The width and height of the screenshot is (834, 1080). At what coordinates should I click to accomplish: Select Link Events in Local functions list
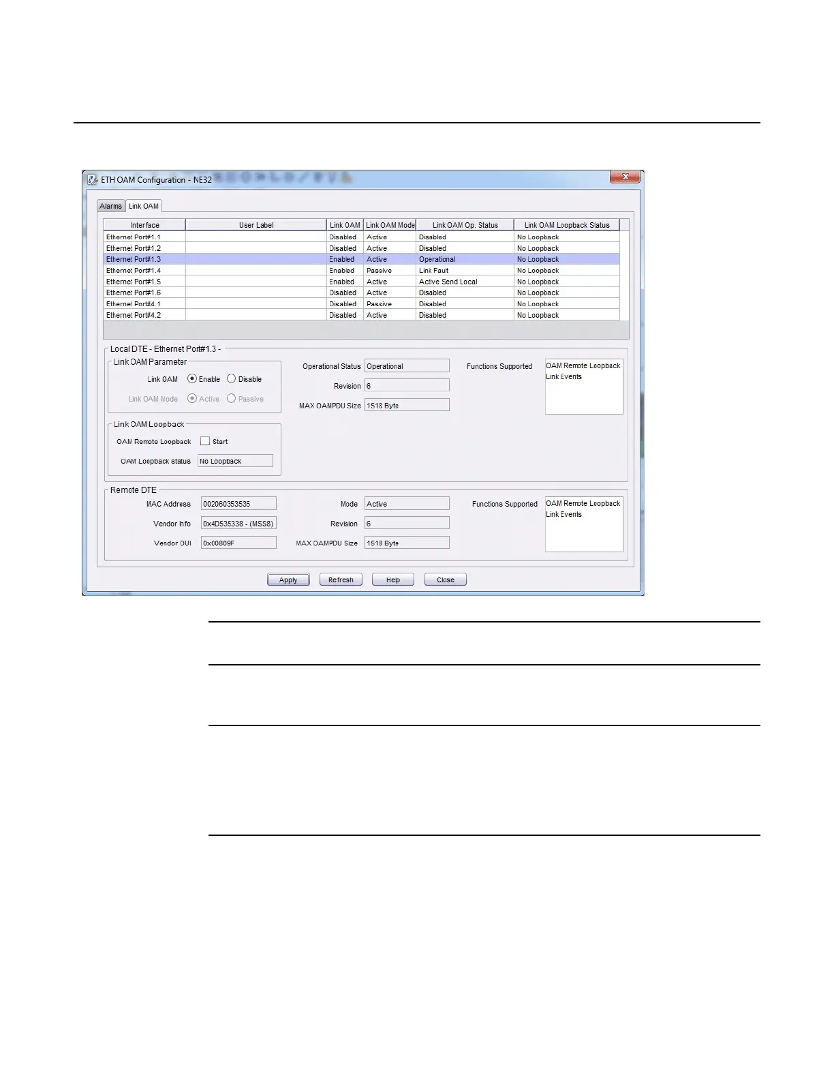tap(564, 376)
